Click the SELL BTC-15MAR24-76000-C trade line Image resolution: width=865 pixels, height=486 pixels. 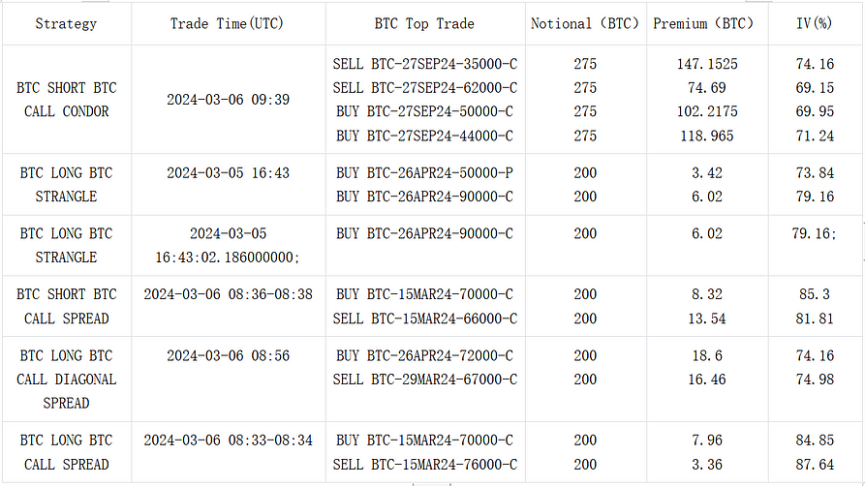click(426, 465)
